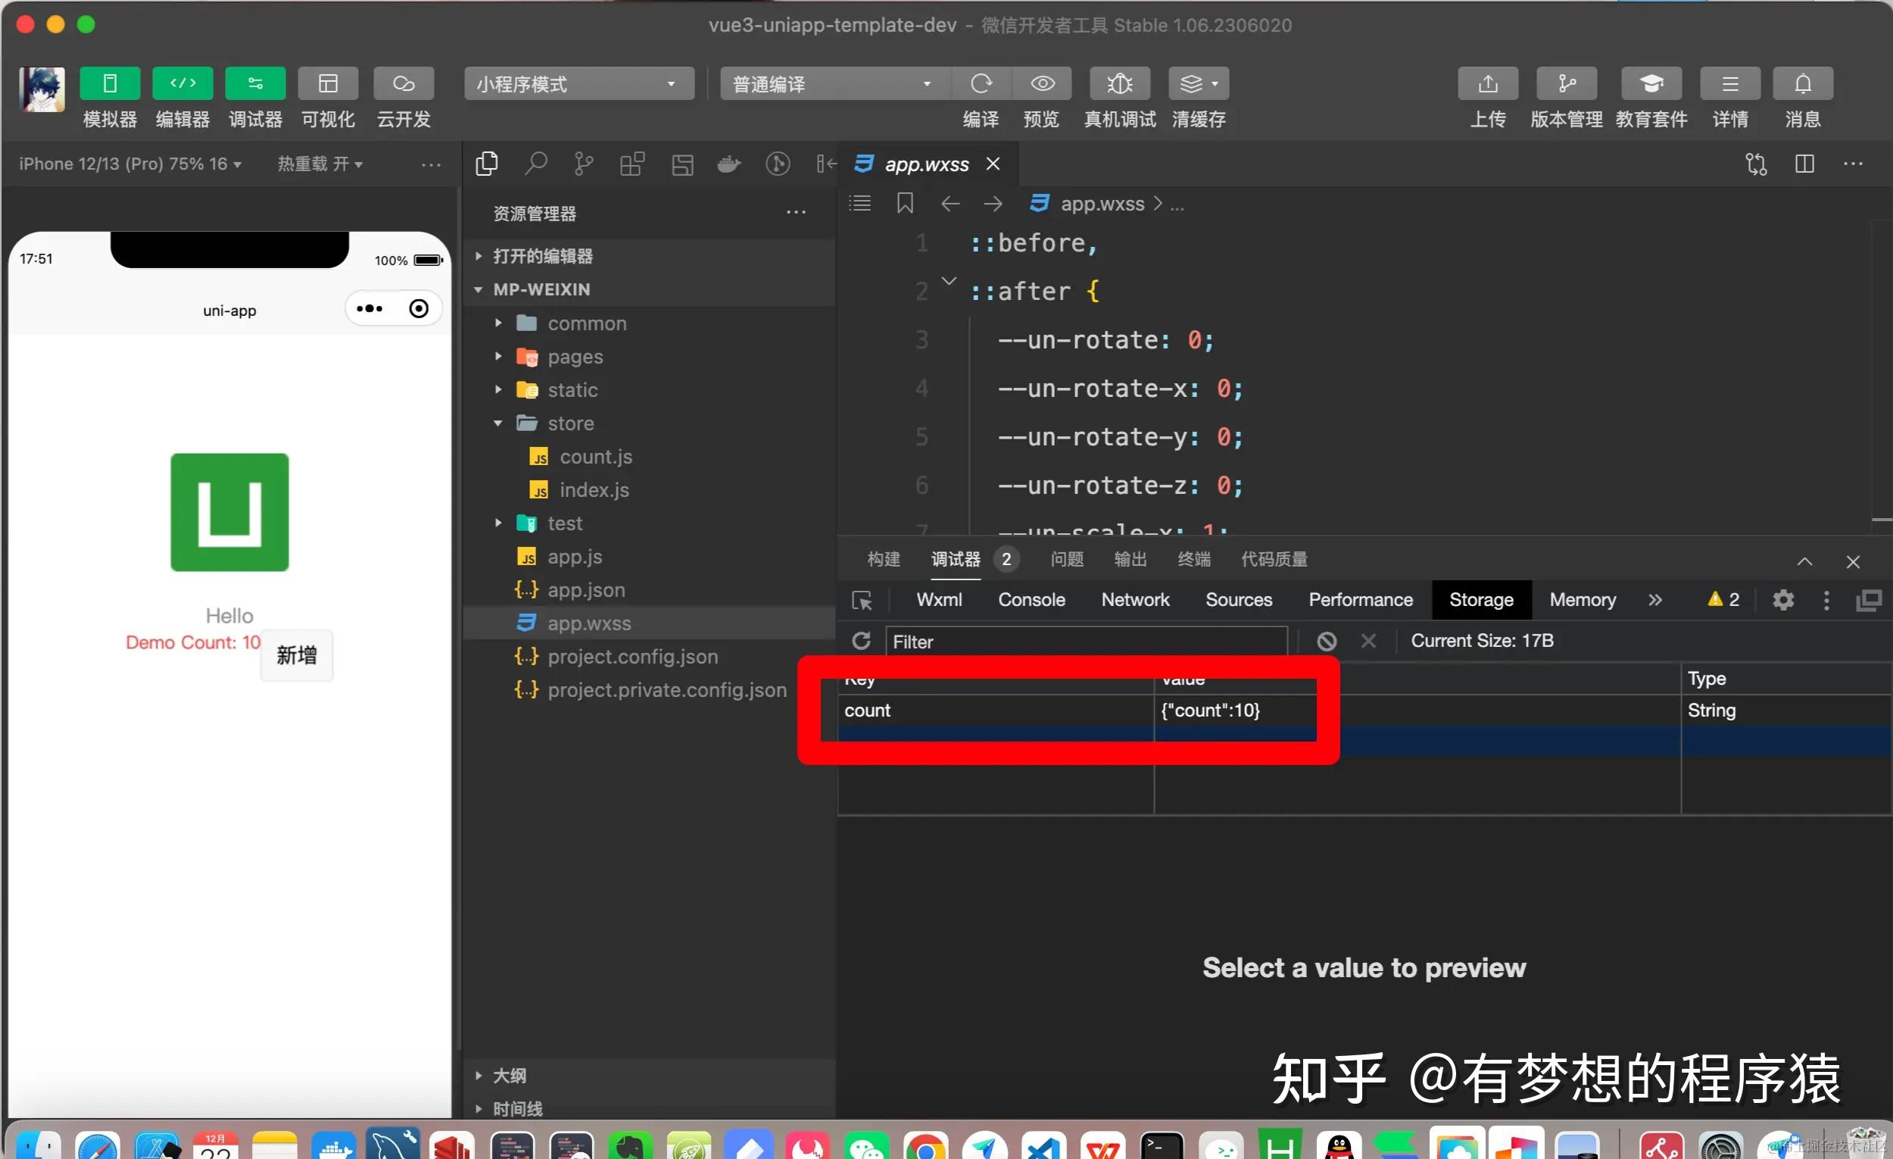This screenshot has height=1159, width=1893.
Task: Clear cache using the 清缓存 icon
Action: 1193,83
